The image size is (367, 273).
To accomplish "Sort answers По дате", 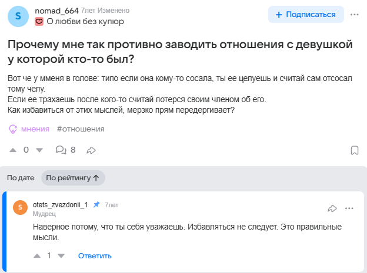I will pos(21,178).
